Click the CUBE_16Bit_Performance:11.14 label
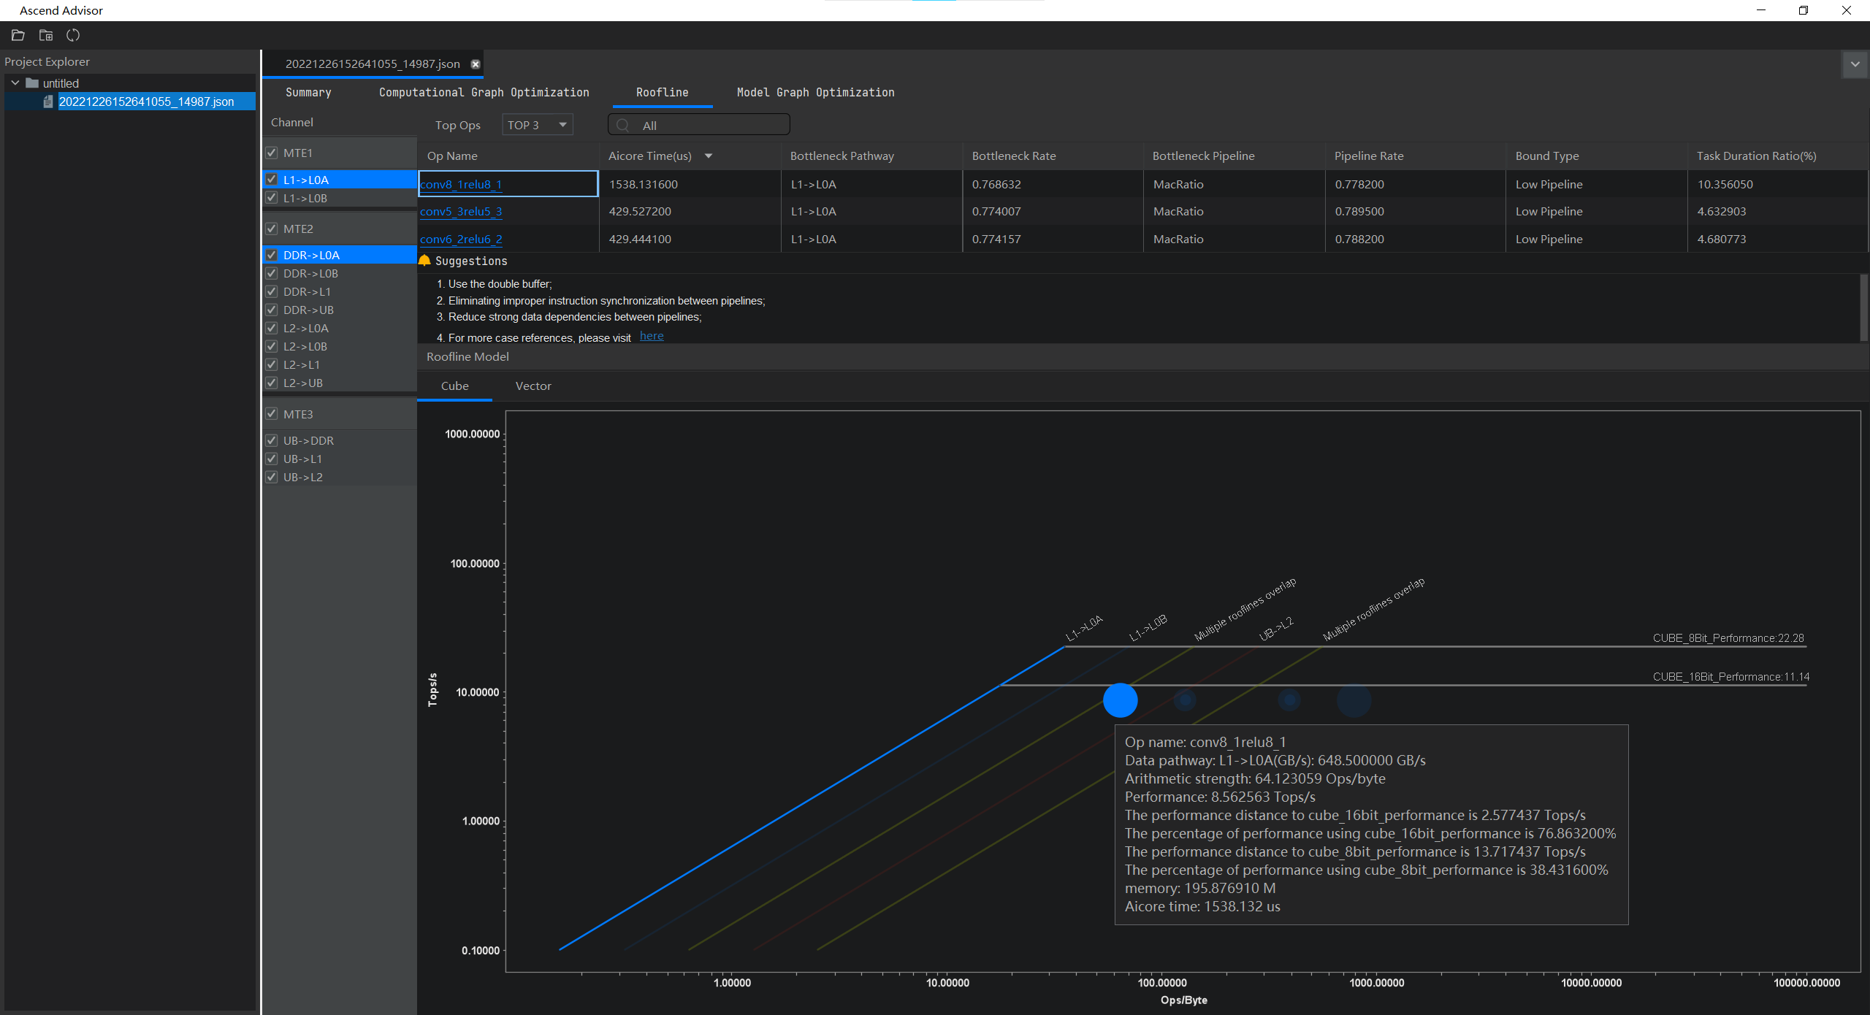Image resolution: width=1870 pixels, height=1015 pixels. [1730, 677]
